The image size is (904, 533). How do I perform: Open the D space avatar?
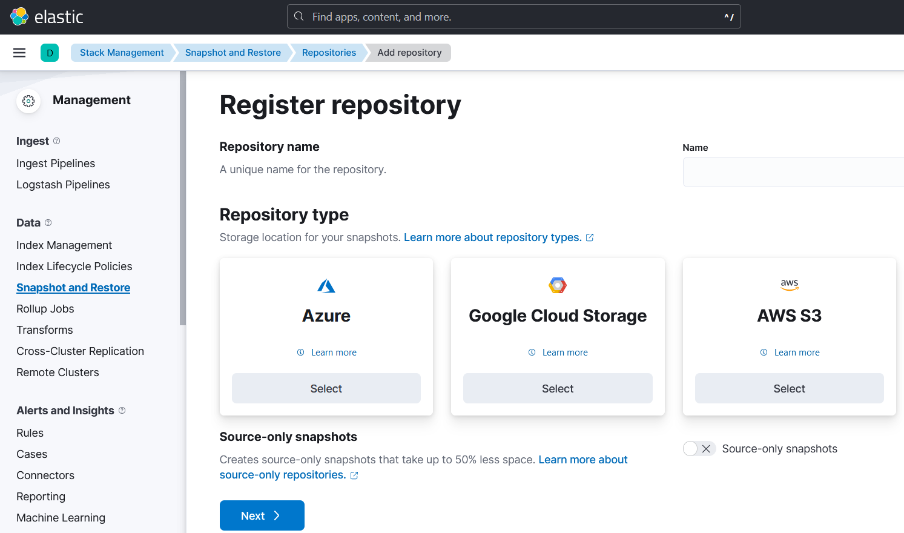(50, 53)
